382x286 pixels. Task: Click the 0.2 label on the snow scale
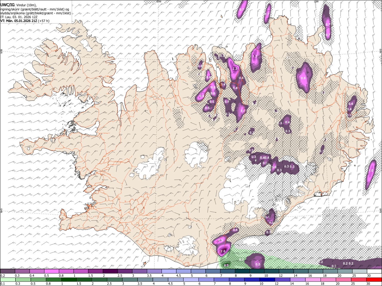[x=2, y=276]
